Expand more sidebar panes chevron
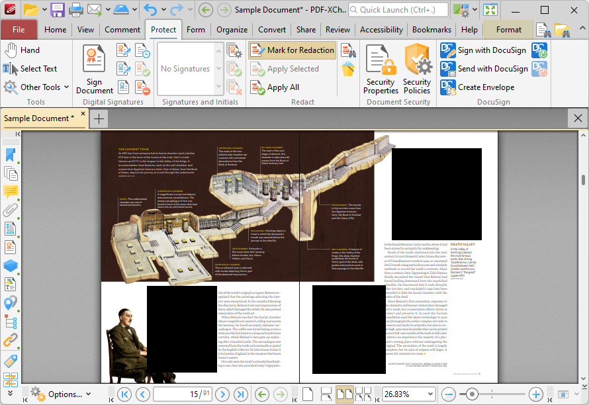This screenshot has height=405, width=589. pos(10,393)
